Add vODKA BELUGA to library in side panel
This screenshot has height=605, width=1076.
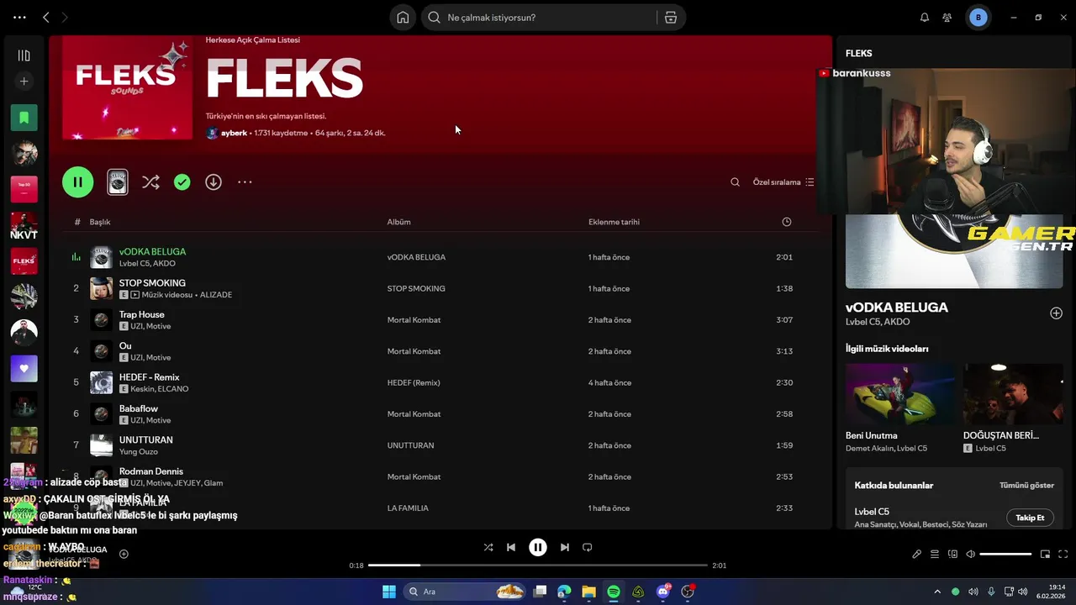point(1056,313)
